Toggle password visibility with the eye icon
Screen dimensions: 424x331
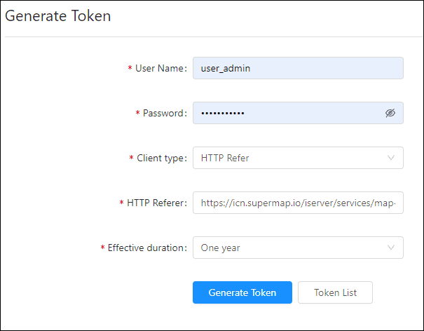coord(390,113)
